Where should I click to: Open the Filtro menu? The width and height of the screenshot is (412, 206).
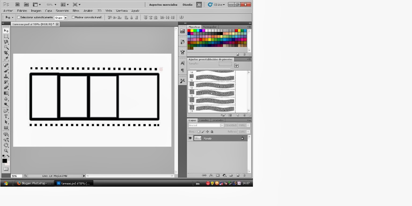click(x=76, y=11)
